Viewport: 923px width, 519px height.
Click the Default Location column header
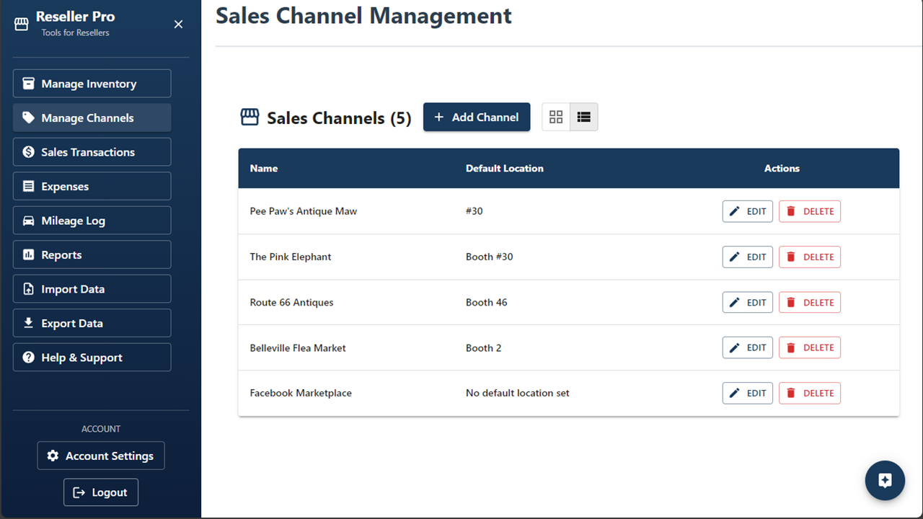pyautogui.click(x=505, y=168)
